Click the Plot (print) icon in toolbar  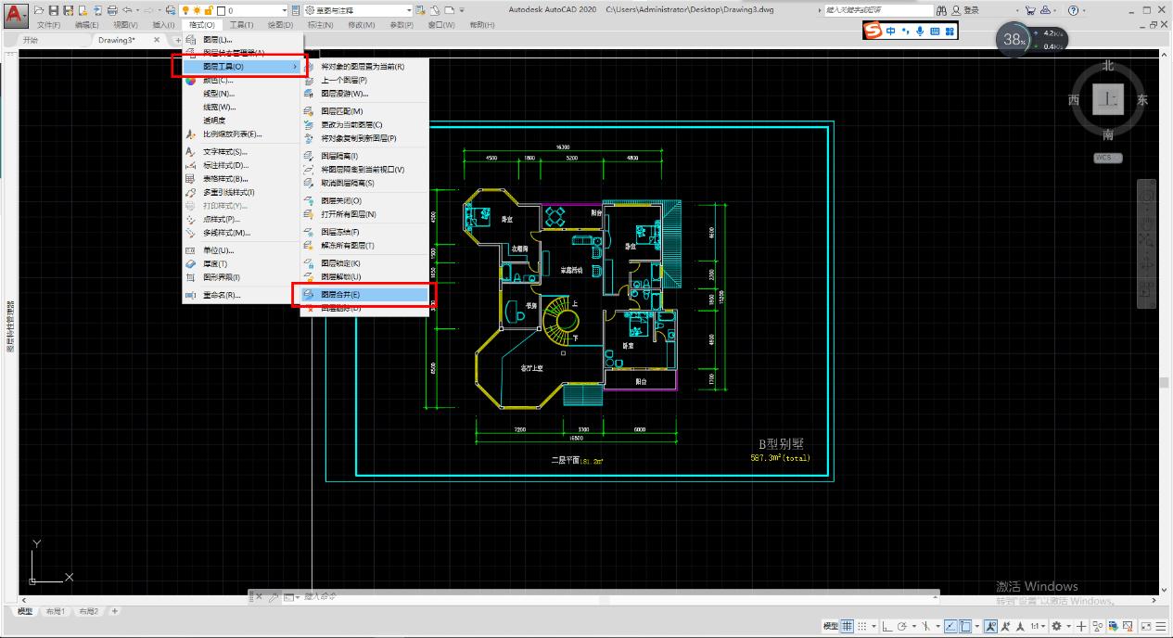112,10
